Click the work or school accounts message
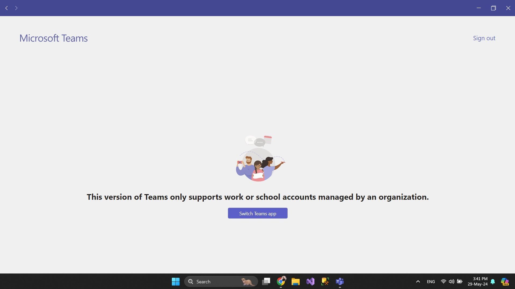The height and width of the screenshot is (289, 515). pos(257,197)
